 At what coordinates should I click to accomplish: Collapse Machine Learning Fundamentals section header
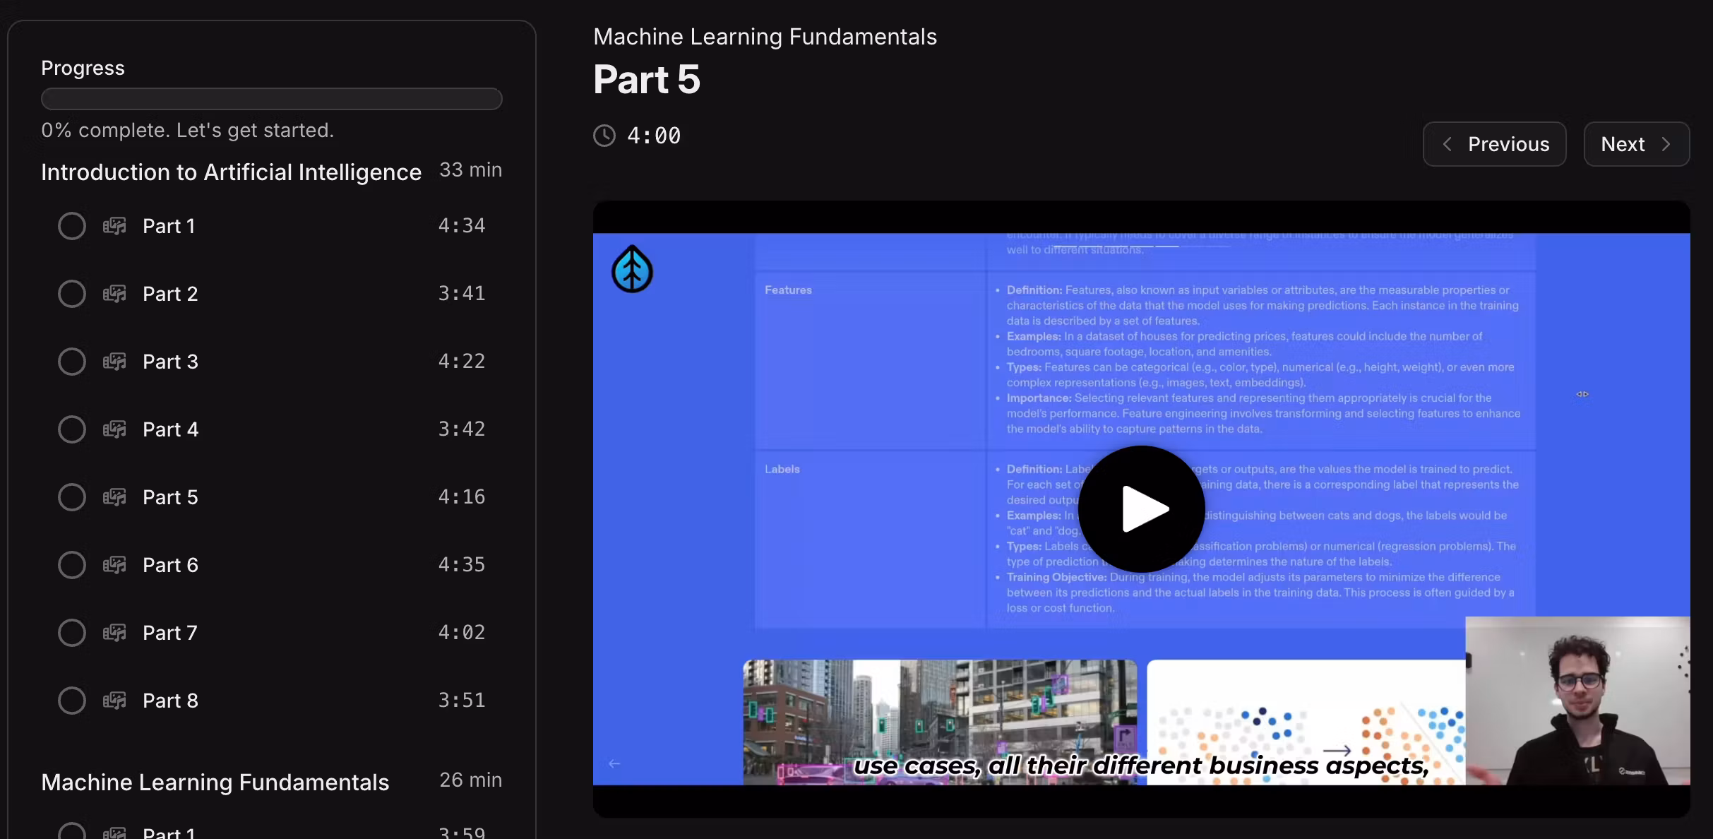tap(215, 782)
